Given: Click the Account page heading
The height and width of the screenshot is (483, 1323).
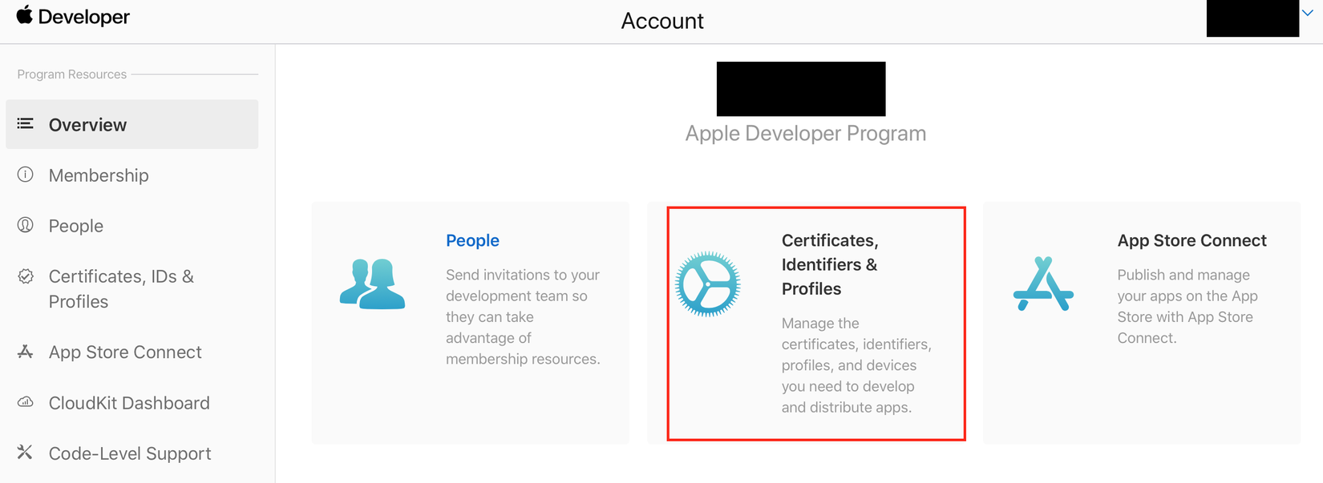Looking at the screenshot, I should pyautogui.click(x=662, y=21).
